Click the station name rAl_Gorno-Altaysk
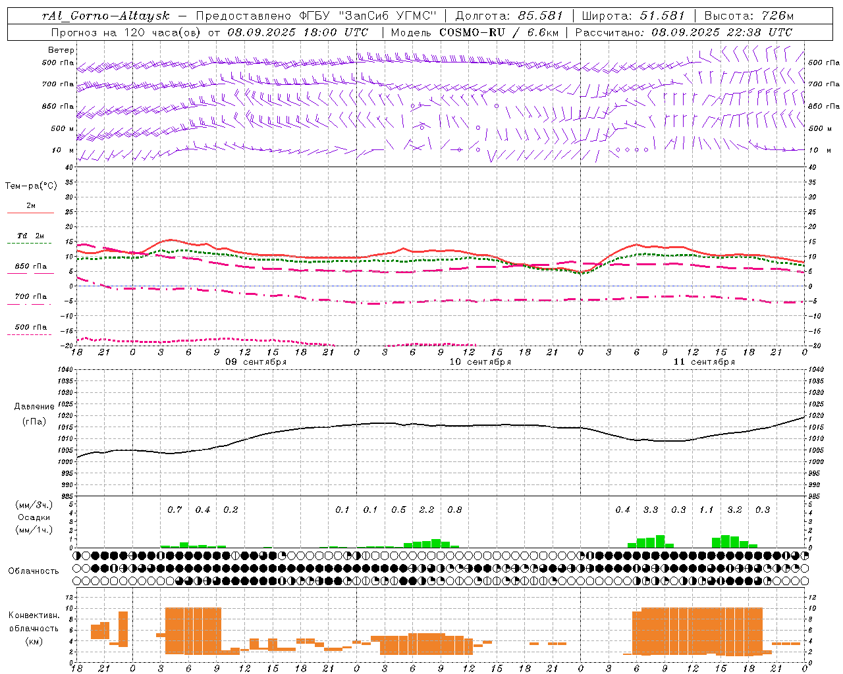 pyautogui.click(x=105, y=16)
